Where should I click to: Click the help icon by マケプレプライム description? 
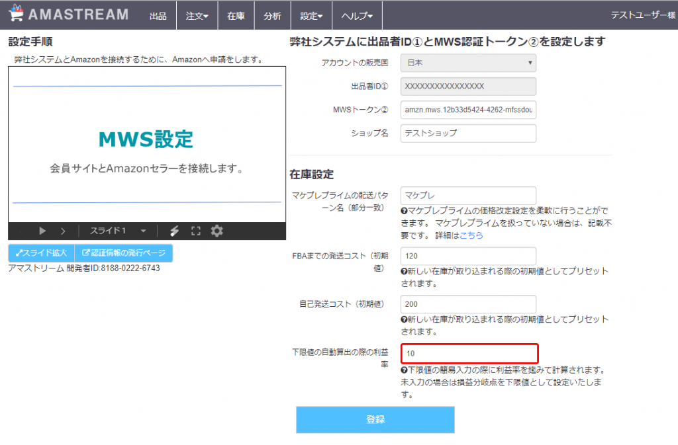[405, 211]
